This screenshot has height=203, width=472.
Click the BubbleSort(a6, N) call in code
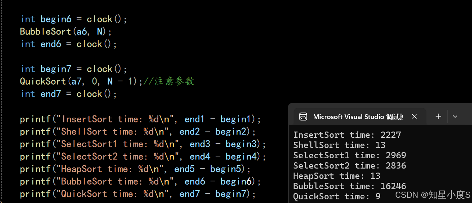tap(66, 32)
